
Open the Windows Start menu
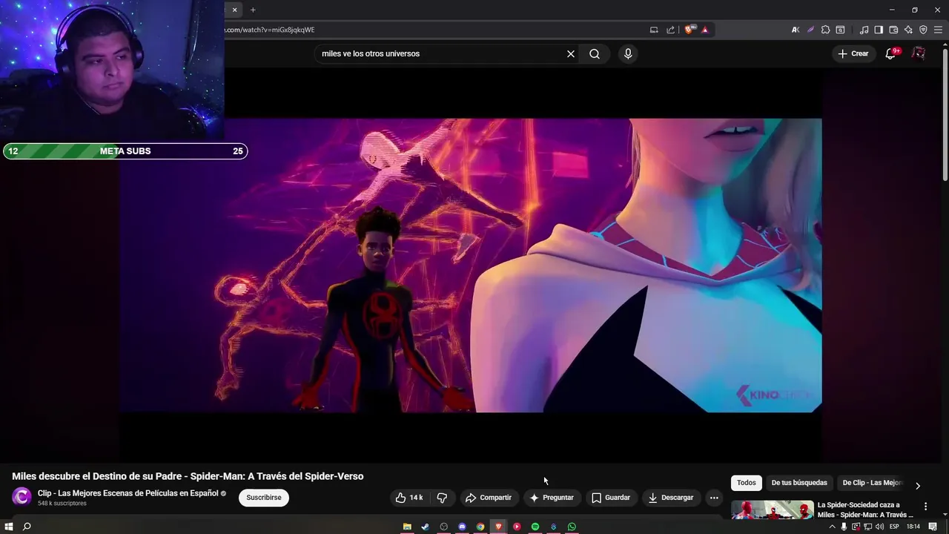[9, 527]
